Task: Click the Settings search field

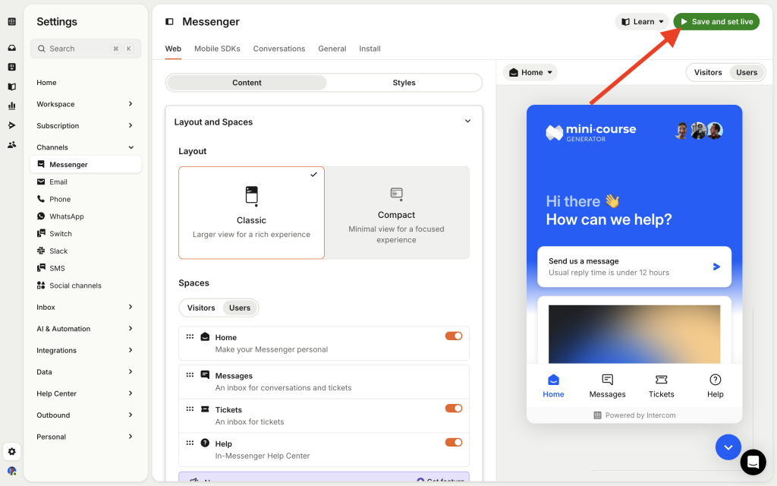Action: (86, 49)
